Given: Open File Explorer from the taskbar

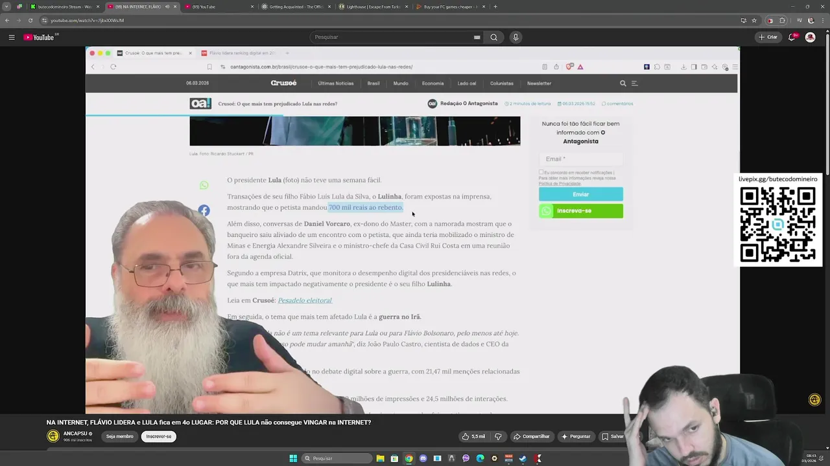Looking at the screenshot, I should click(x=380, y=458).
